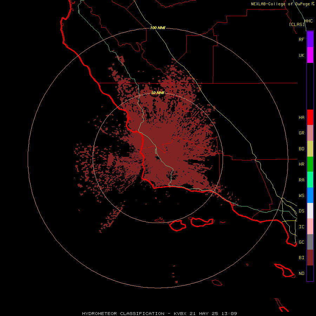This screenshot has width=316, height=316.
Task: Click the HHC product label
Action: (x=309, y=21)
